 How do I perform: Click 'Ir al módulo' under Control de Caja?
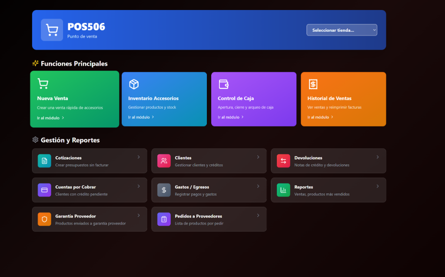click(231, 117)
